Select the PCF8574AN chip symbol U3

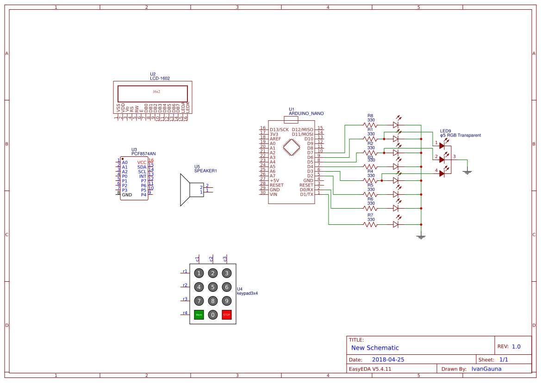(134, 178)
